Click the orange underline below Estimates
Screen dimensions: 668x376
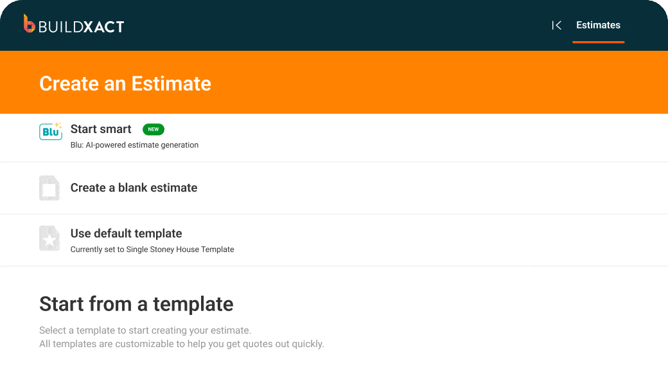[598, 42]
